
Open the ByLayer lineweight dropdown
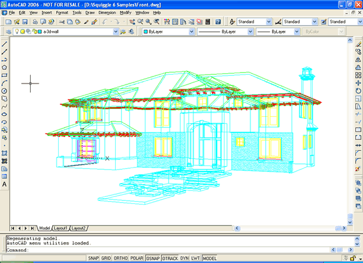tap(297, 32)
